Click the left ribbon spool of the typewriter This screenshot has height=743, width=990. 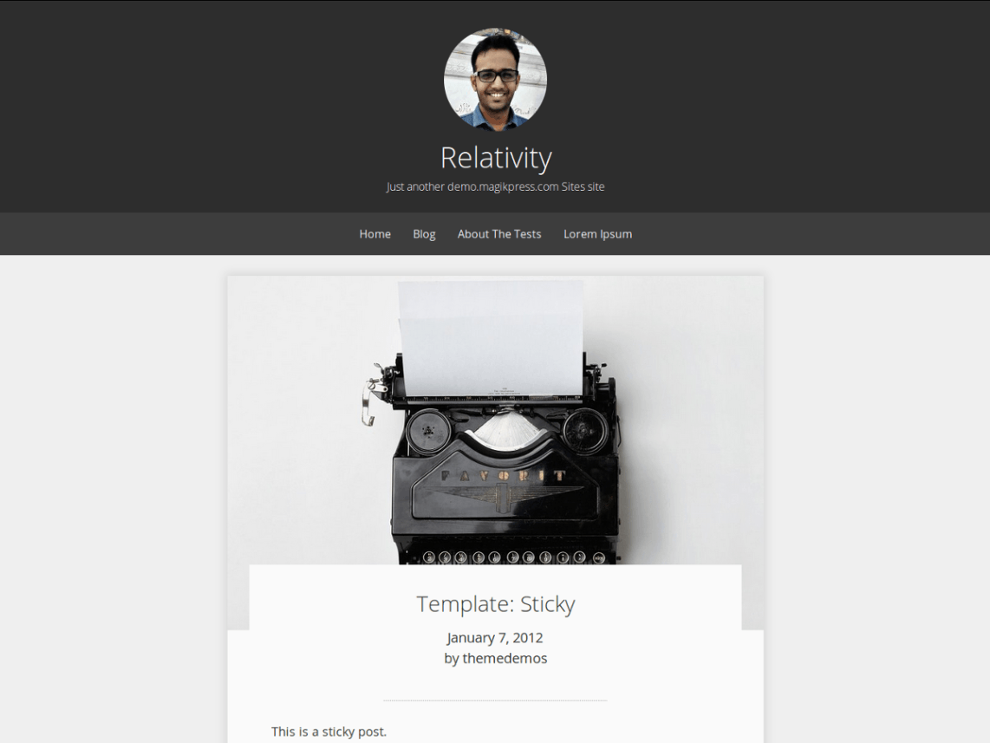click(x=428, y=432)
